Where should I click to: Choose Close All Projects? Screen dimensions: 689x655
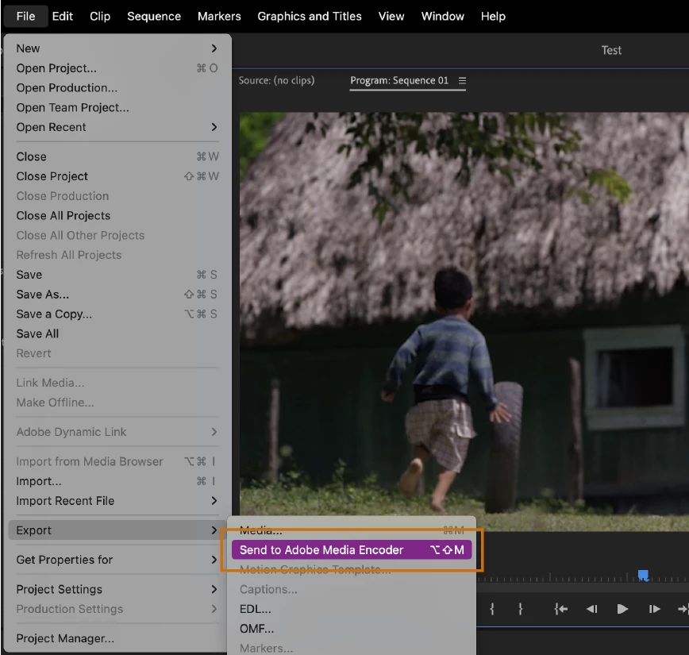[x=117, y=216]
